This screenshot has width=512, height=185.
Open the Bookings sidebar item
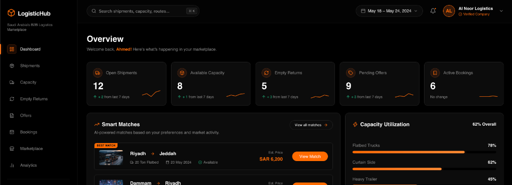click(38, 132)
